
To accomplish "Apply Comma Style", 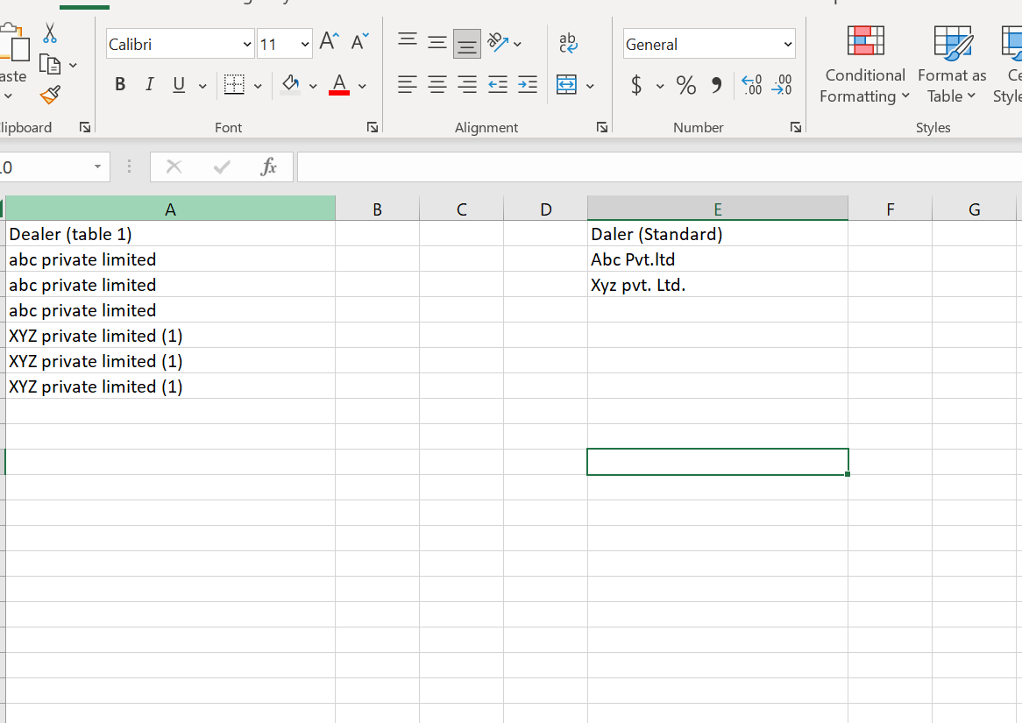I will click(716, 85).
